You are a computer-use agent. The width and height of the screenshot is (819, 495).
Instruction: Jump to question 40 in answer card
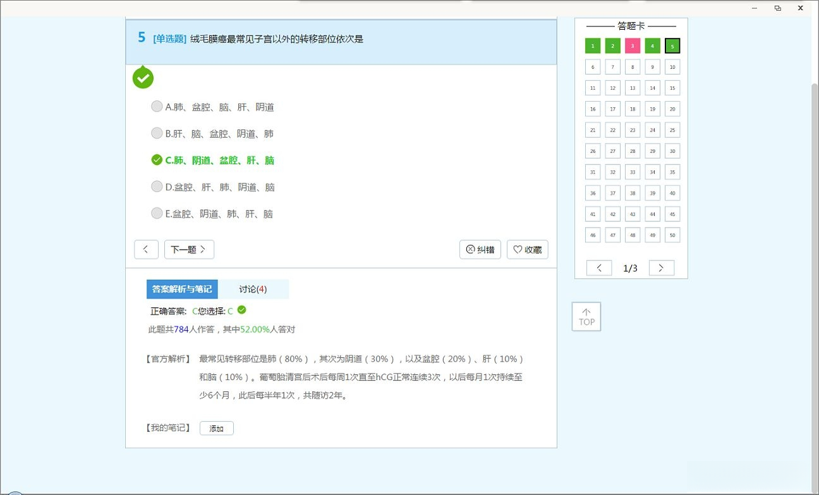[x=672, y=193]
